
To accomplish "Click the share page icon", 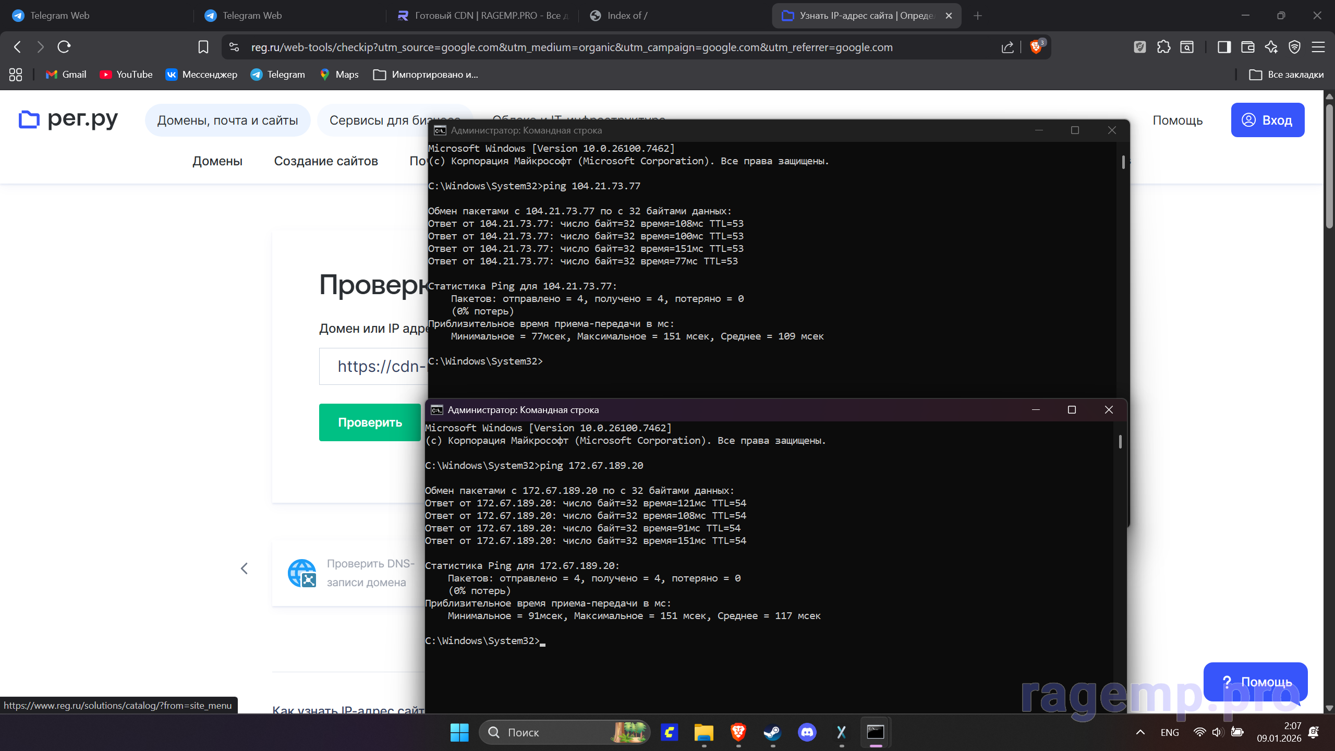I will click(1007, 47).
